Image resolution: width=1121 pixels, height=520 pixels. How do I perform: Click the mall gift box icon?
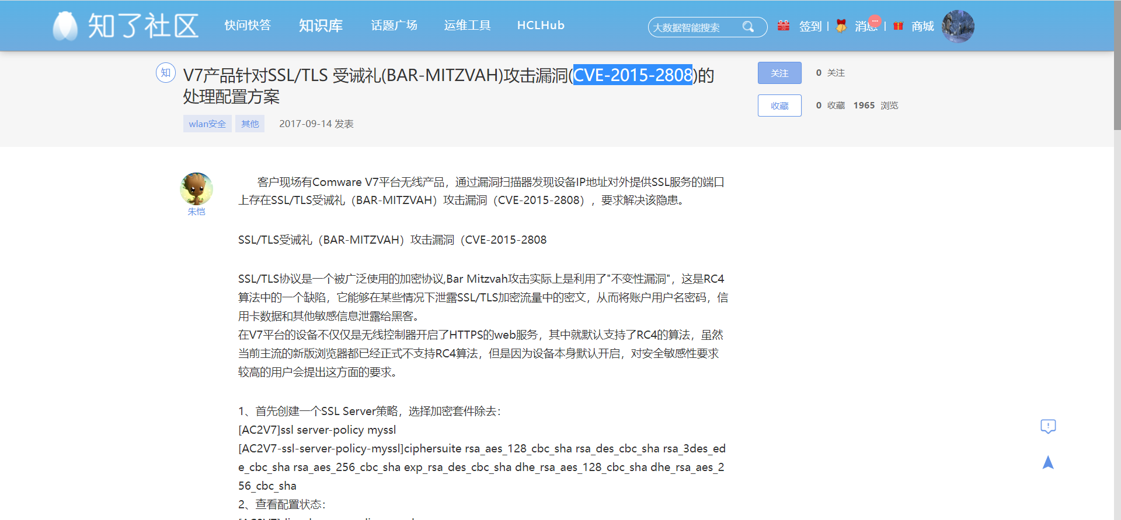(898, 26)
